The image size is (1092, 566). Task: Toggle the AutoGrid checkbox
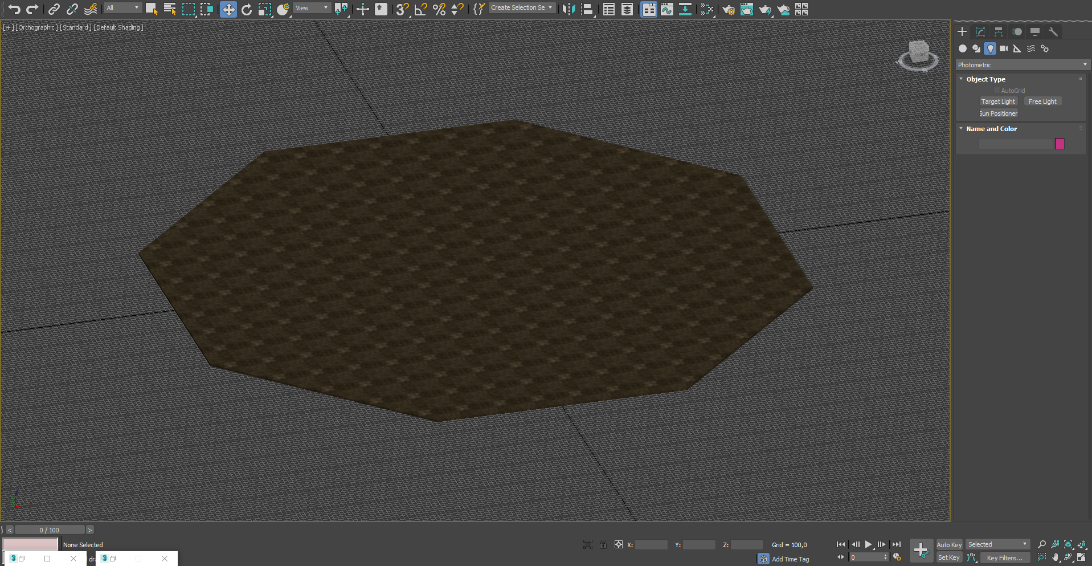pos(997,91)
